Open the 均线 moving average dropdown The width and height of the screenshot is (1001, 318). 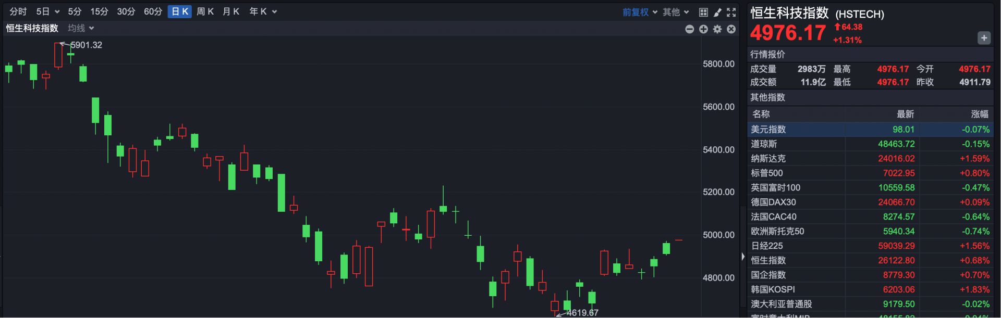click(81, 28)
